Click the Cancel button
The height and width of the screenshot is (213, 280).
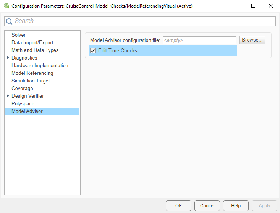click(x=207, y=205)
